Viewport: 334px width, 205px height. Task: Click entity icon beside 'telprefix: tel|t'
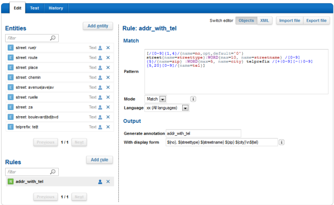(x=10, y=127)
